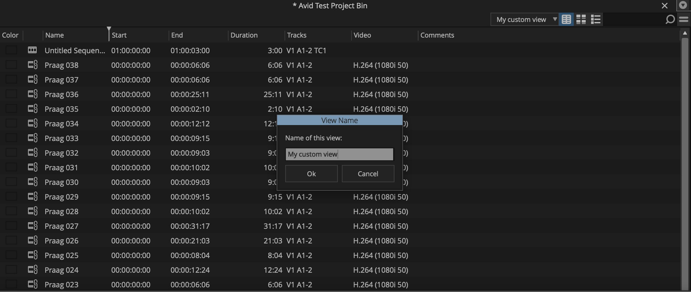
Task: Select the Praag 027 clip name
Action: pyautogui.click(x=62, y=226)
